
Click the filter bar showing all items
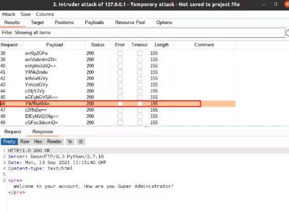click(x=142, y=33)
